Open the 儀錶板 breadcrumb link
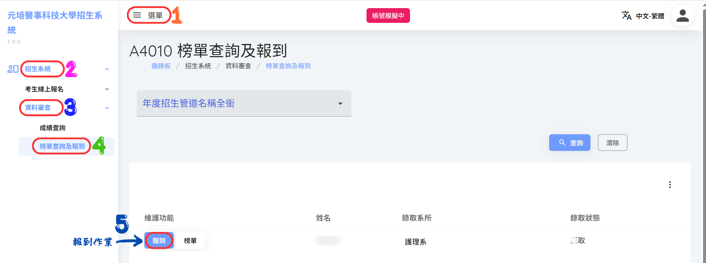706x263 pixels. pos(161,66)
